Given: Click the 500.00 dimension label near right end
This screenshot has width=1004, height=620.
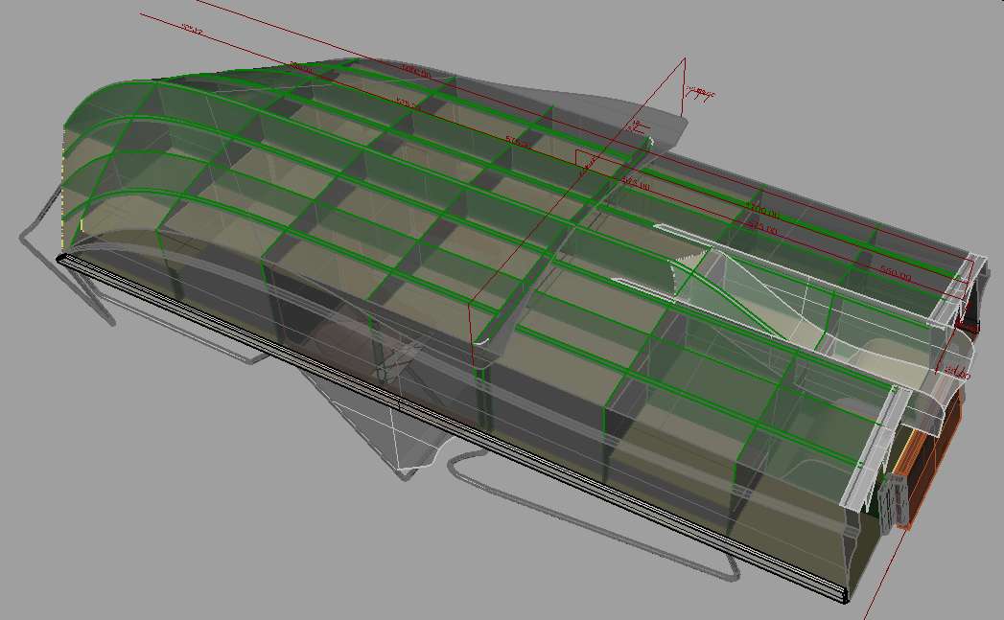Looking at the screenshot, I should point(895,274).
